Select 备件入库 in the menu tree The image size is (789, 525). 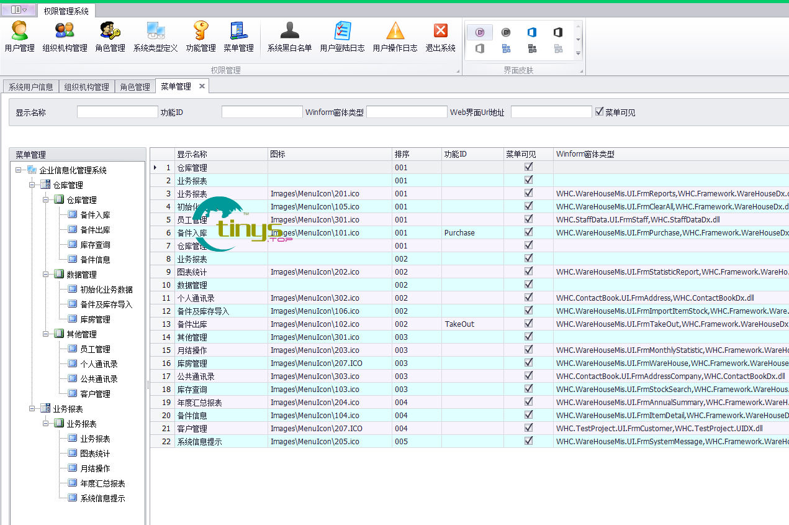[x=96, y=215]
